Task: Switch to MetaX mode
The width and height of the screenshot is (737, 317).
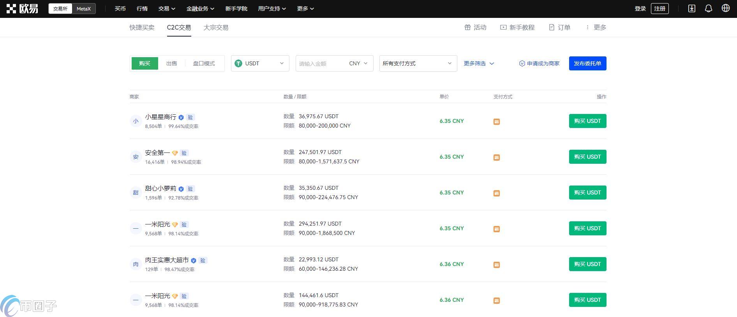Action: pos(84,9)
